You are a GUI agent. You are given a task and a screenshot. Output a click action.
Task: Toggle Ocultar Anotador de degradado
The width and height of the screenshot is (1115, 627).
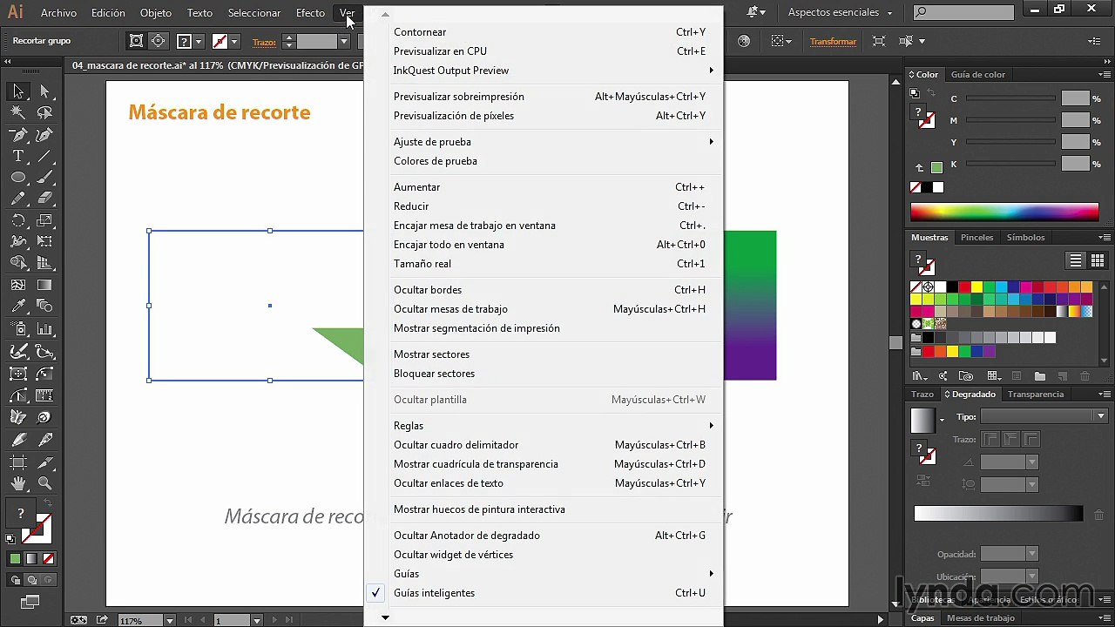543,536
